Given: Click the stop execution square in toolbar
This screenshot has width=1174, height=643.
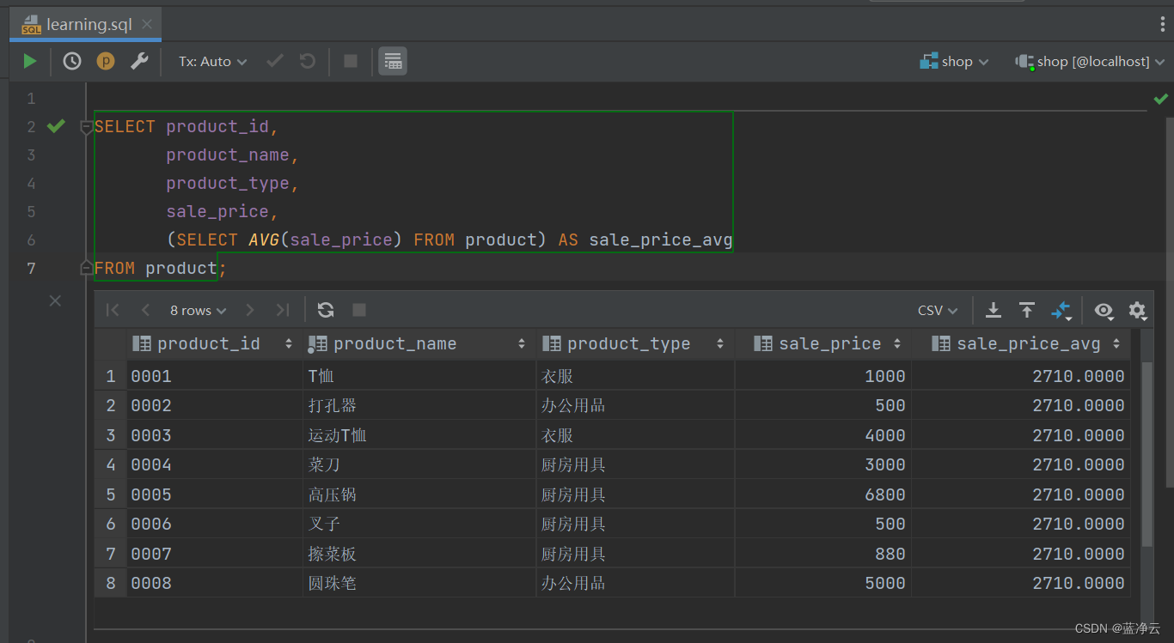Looking at the screenshot, I should click(351, 61).
